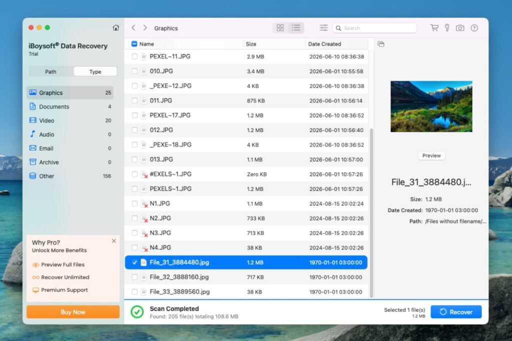Click the file icon next to N1.JPG
This screenshot has height=341, width=512.
tap(144, 204)
